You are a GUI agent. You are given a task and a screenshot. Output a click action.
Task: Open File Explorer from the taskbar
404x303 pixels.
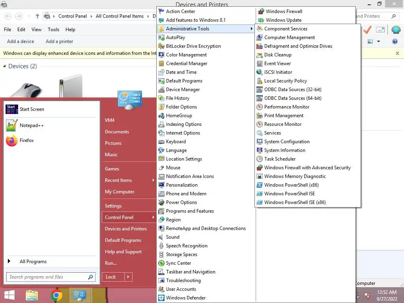coord(32,295)
